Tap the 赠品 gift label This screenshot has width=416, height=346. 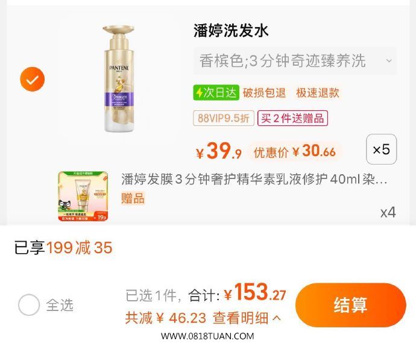pyautogui.click(x=133, y=198)
